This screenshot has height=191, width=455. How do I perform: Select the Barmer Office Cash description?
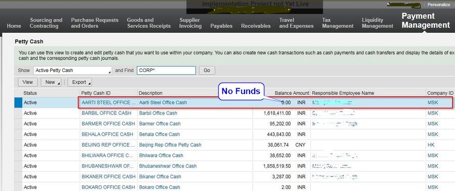[160, 123]
